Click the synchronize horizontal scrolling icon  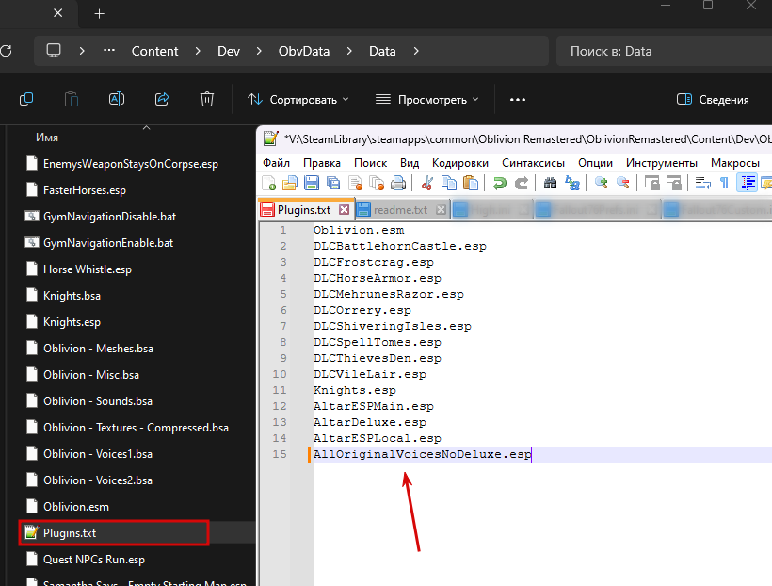click(673, 183)
